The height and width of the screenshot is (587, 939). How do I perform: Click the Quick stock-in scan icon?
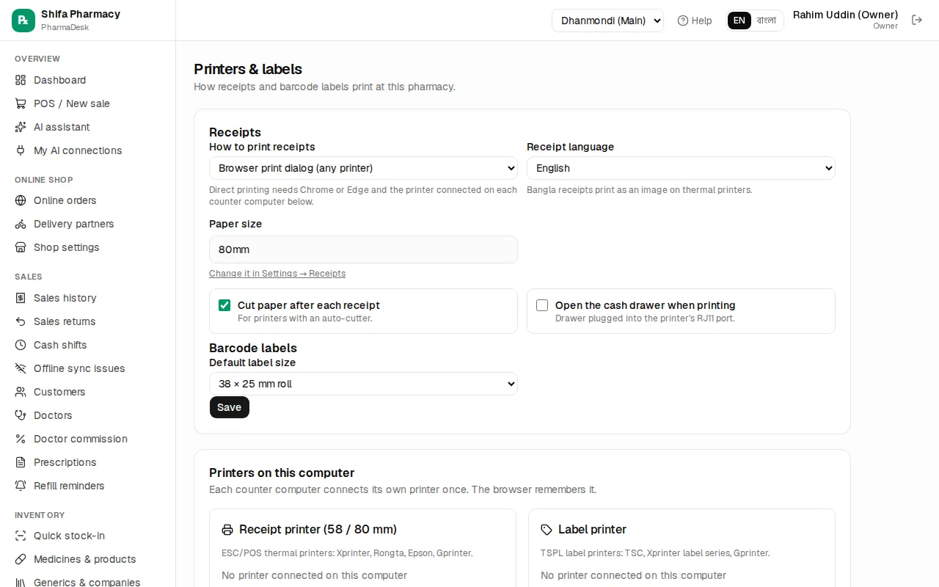pos(21,536)
